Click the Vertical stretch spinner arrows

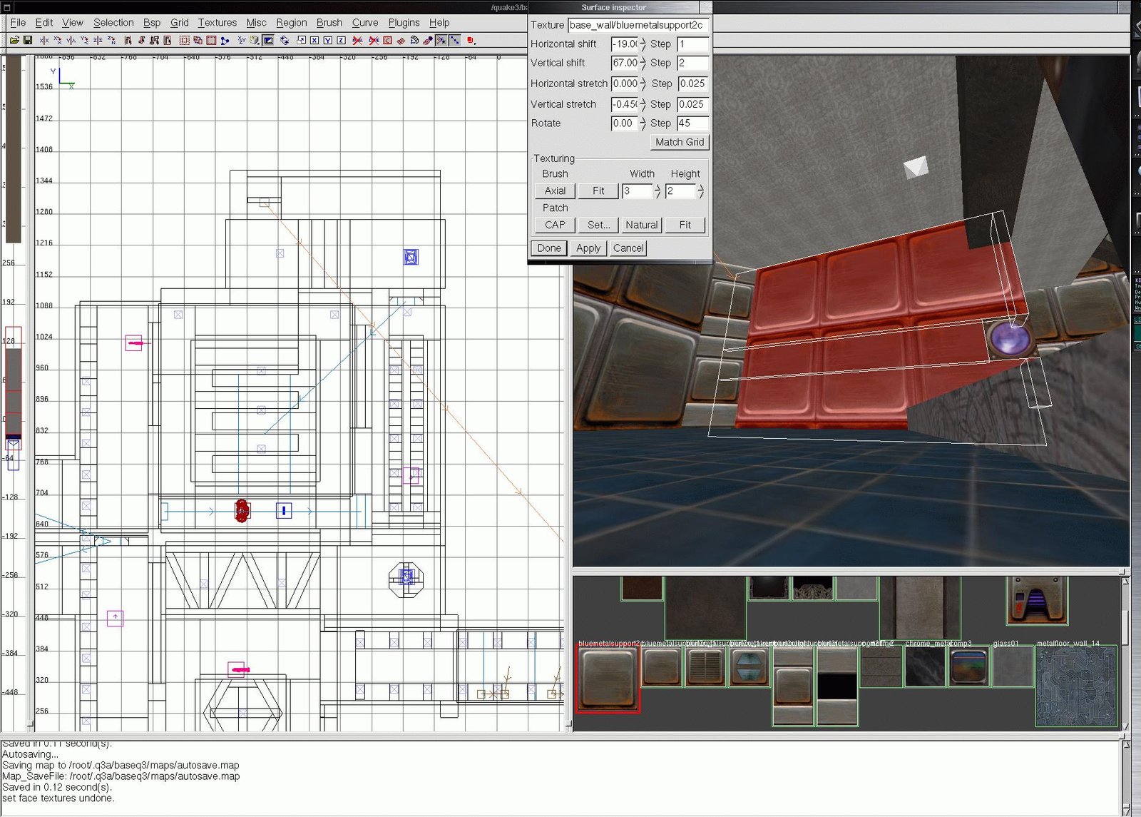pyautogui.click(x=643, y=104)
